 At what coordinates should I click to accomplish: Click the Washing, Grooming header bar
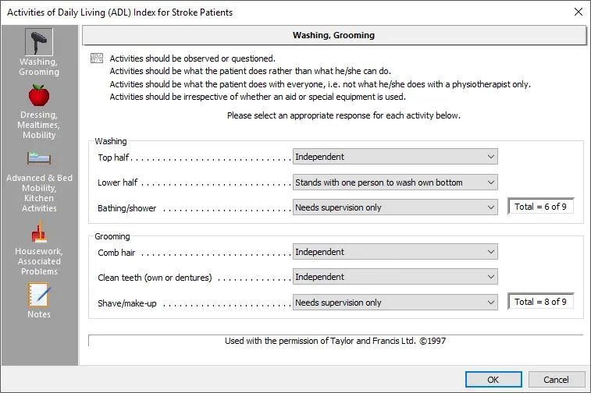334,35
